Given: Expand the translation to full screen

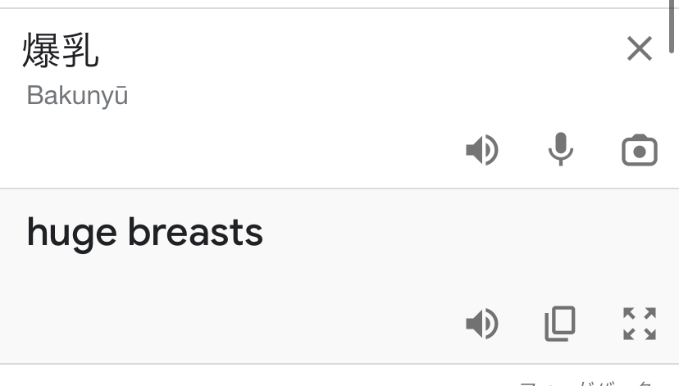Looking at the screenshot, I should [640, 324].
